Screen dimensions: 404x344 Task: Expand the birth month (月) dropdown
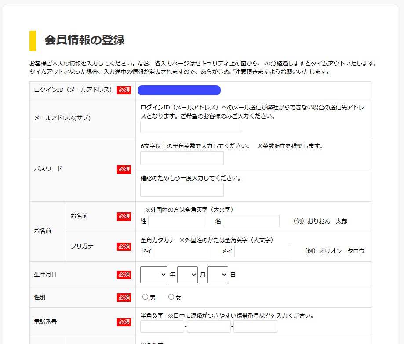click(x=187, y=275)
